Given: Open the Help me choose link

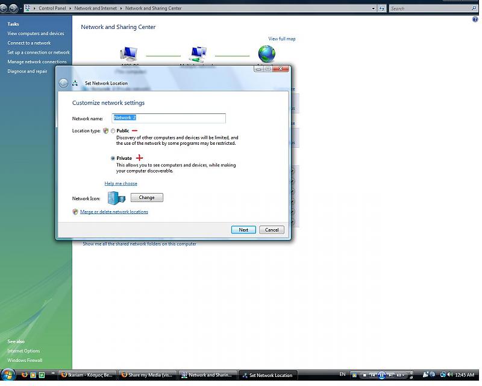Looking at the screenshot, I should (x=121, y=183).
